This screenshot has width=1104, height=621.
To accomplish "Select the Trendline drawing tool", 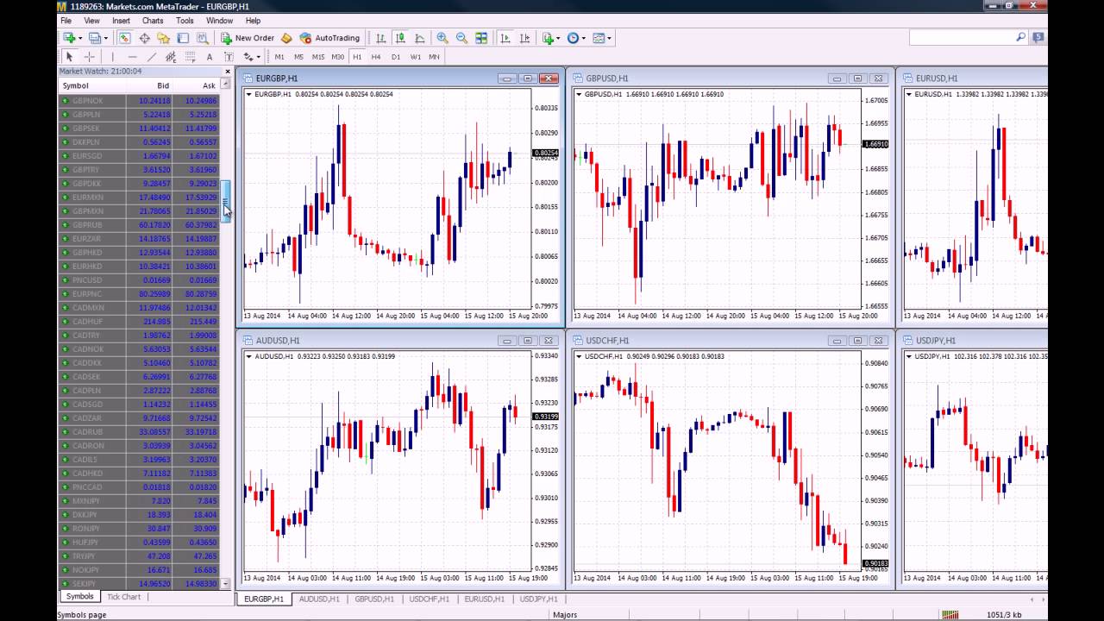I will [x=152, y=57].
